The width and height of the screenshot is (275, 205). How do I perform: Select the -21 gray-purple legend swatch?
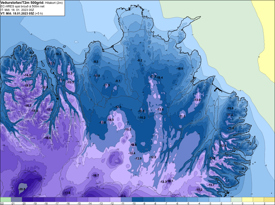[16, 200]
